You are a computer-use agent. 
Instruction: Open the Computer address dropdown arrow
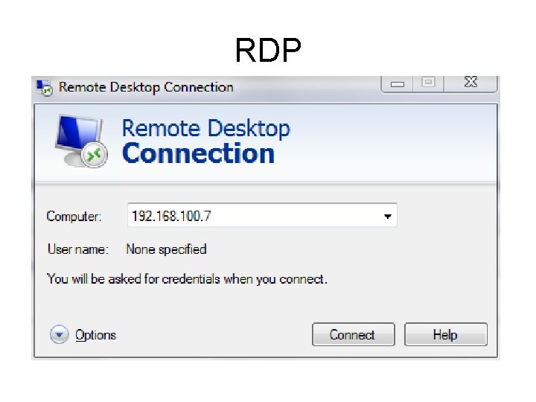(387, 216)
